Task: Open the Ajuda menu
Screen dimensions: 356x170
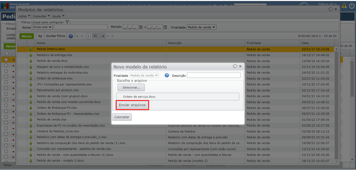Action: pos(59,16)
